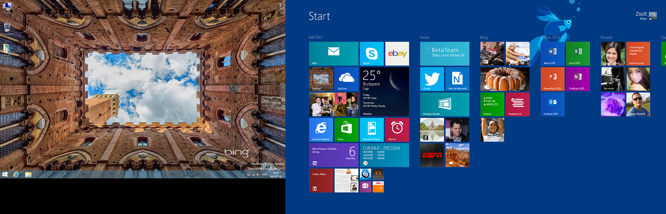Open the Photos collage tile
This screenshot has width=666, height=214.
point(333,104)
